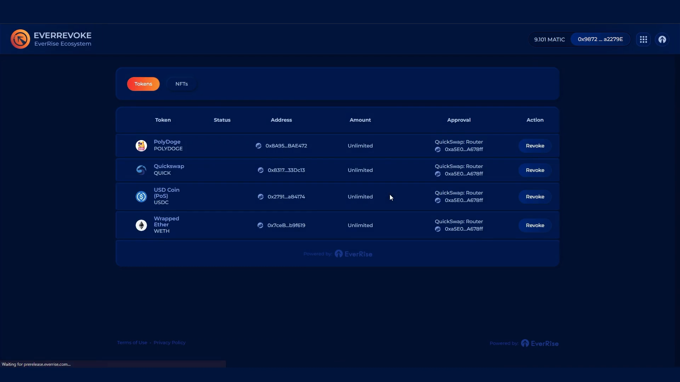This screenshot has width=680, height=382.
Task: Click explorer icon in USD Coin approval cell
Action: tap(438, 201)
